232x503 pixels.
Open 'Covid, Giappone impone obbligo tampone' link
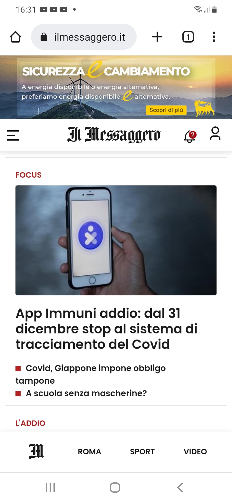[91, 374]
